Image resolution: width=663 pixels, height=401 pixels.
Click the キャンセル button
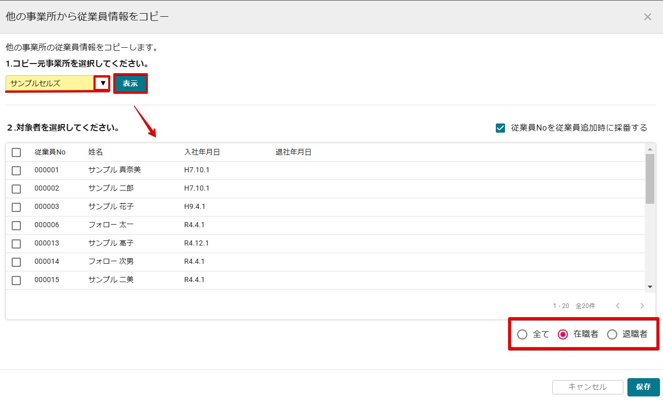[x=587, y=387]
